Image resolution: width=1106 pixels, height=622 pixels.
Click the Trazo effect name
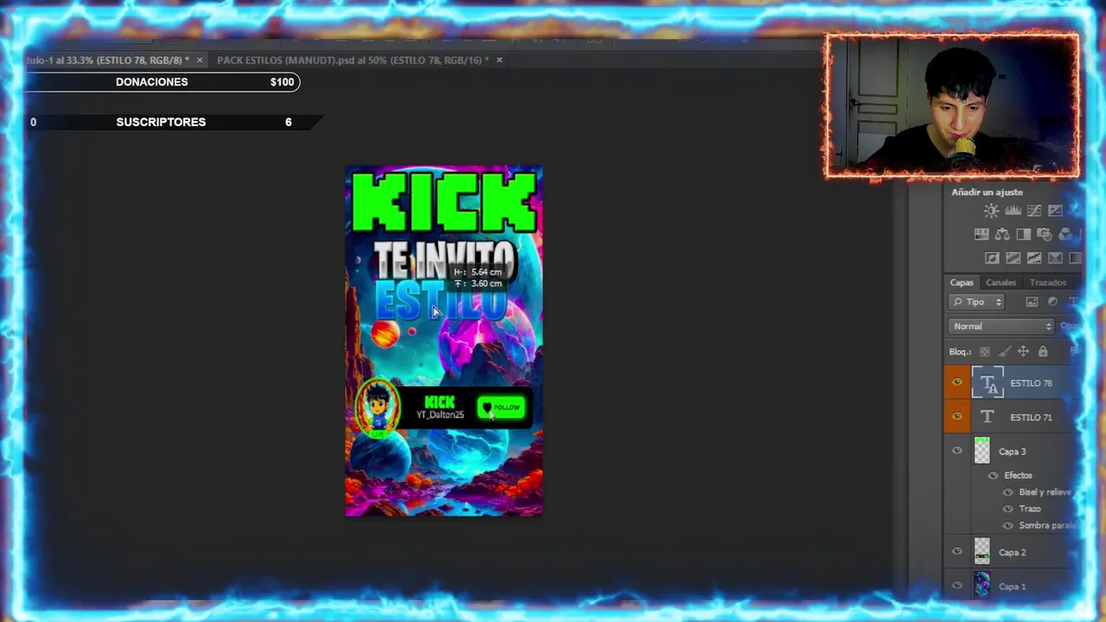pyautogui.click(x=1030, y=509)
